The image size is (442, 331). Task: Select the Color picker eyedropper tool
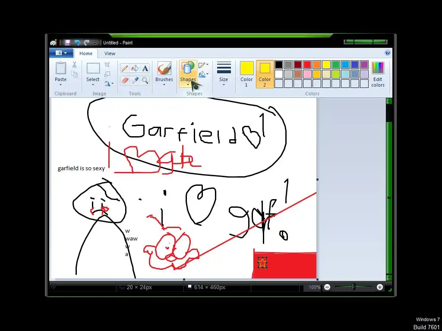pyautogui.click(x=135, y=81)
